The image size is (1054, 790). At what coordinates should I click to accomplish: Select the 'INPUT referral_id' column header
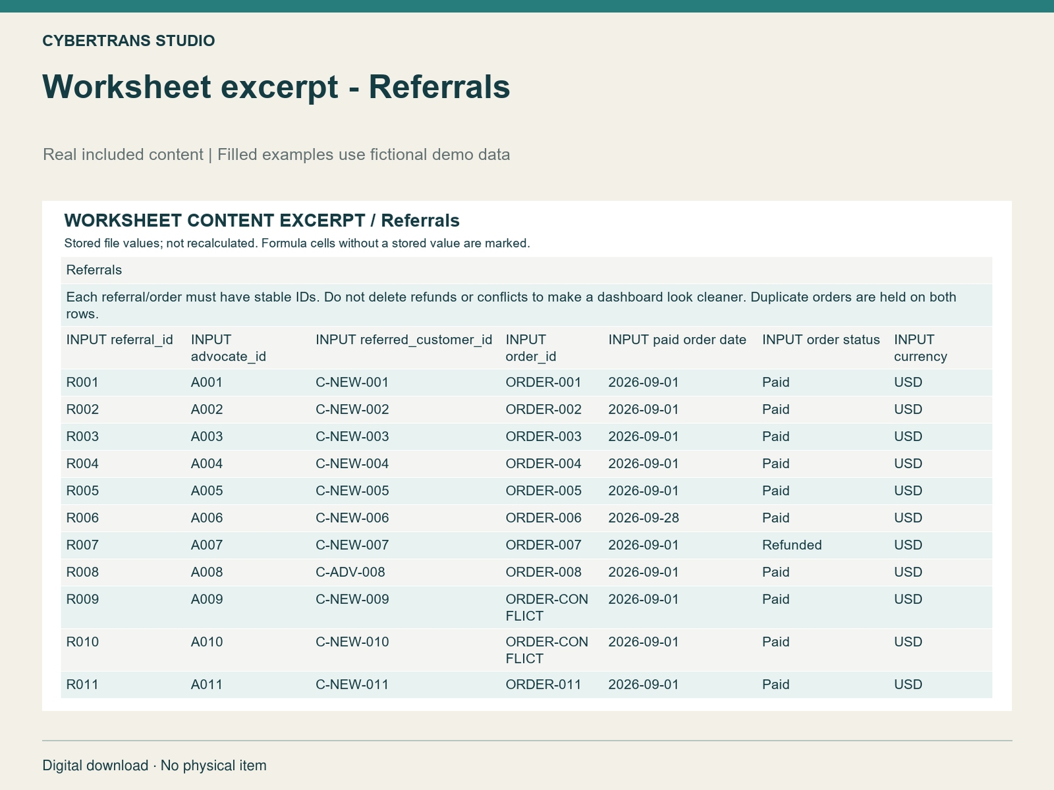pos(119,340)
